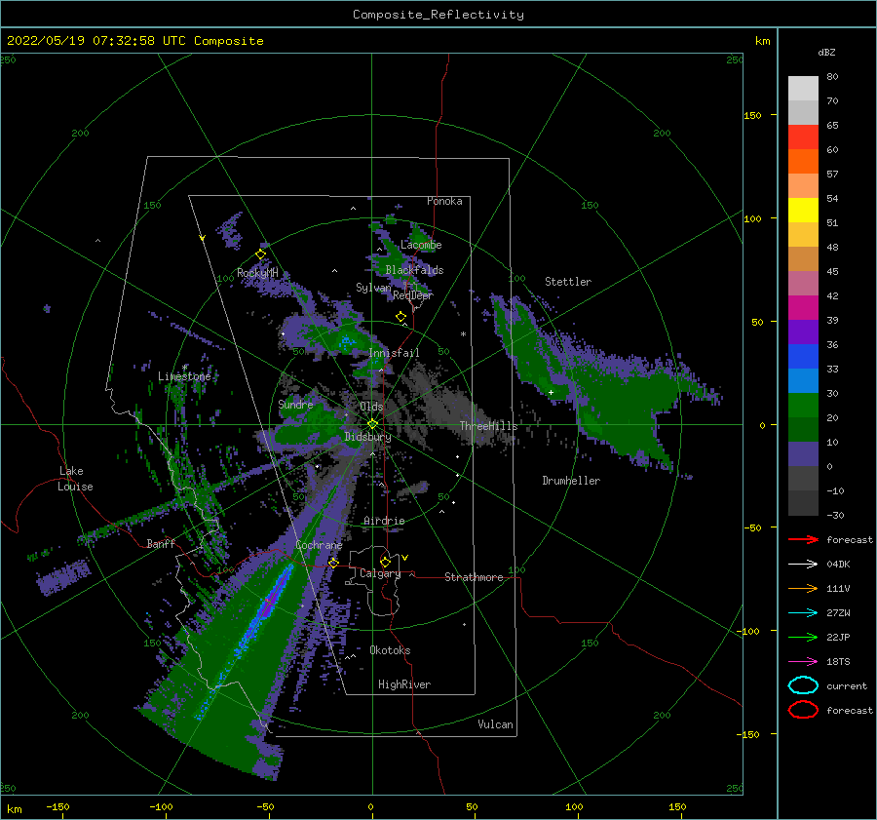Click the 04DK legend label

pos(838,565)
